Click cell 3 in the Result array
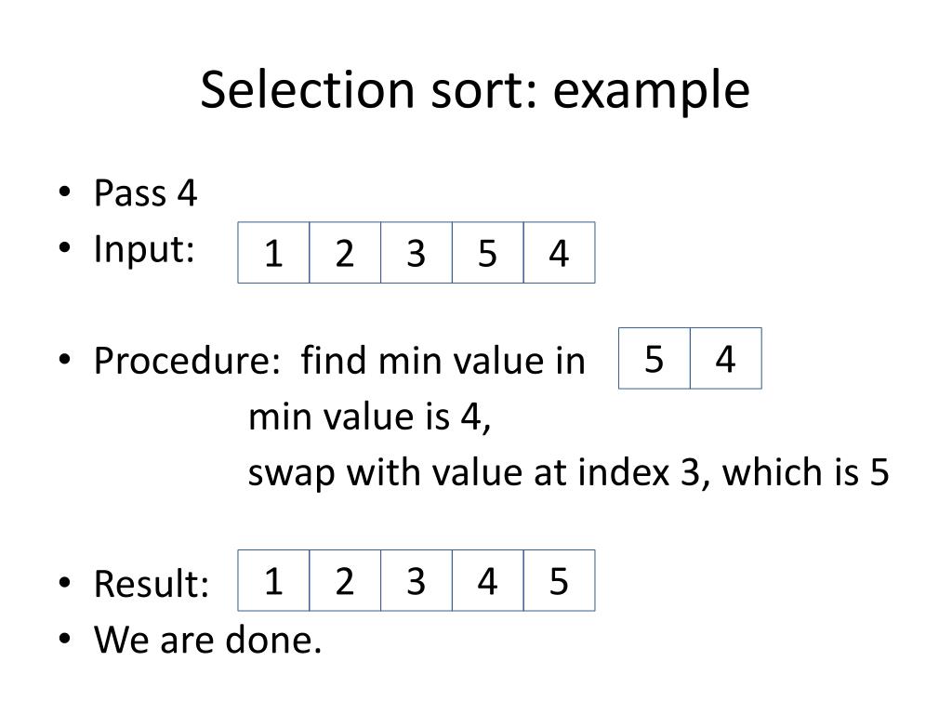Viewport: 952px width, 714px height. click(416, 581)
